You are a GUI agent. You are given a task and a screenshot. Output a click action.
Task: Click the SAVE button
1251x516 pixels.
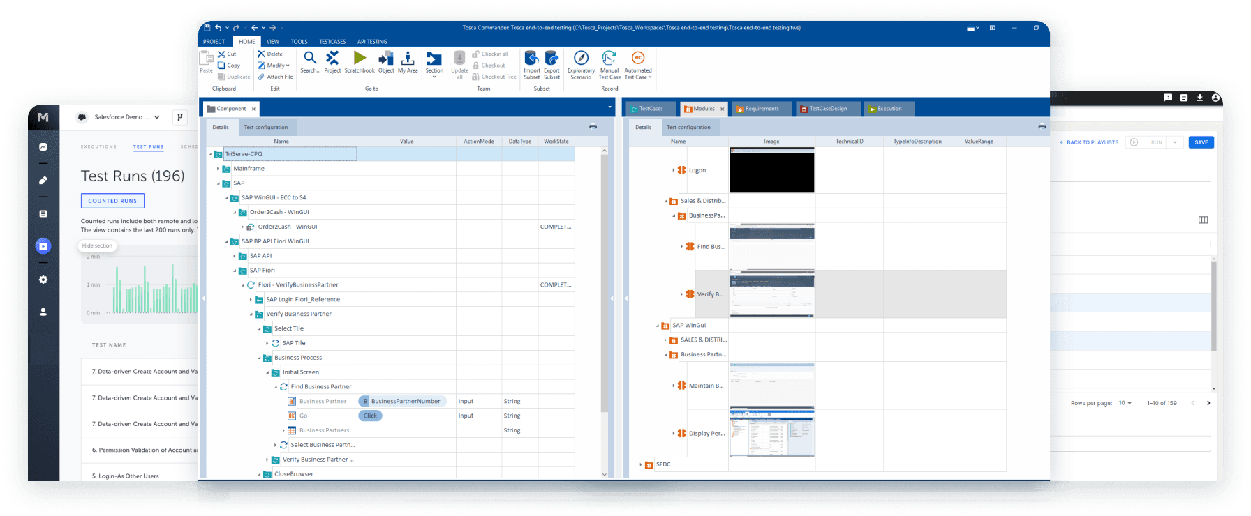point(1201,142)
